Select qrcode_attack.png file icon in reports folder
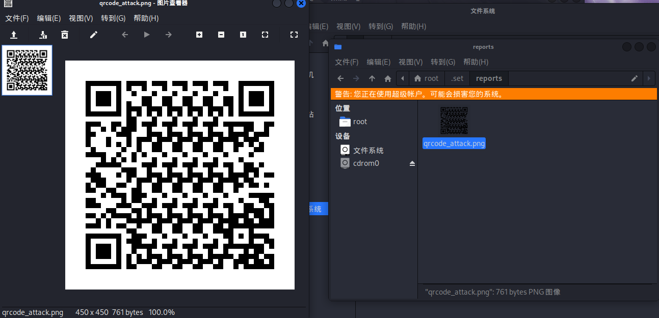The image size is (659, 318). (454, 121)
